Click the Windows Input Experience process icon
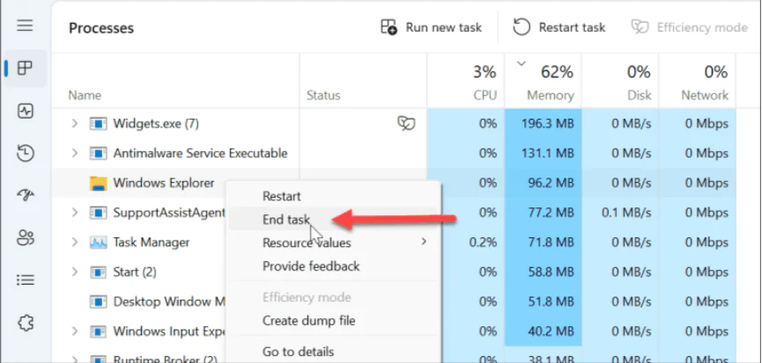This screenshot has height=363, width=762. point(98,331)
